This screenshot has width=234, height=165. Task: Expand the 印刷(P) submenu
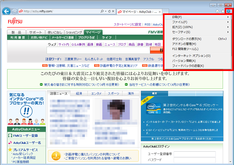198,17
